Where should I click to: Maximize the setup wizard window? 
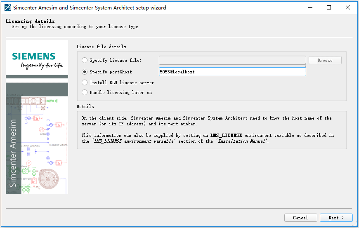[329, 7]
